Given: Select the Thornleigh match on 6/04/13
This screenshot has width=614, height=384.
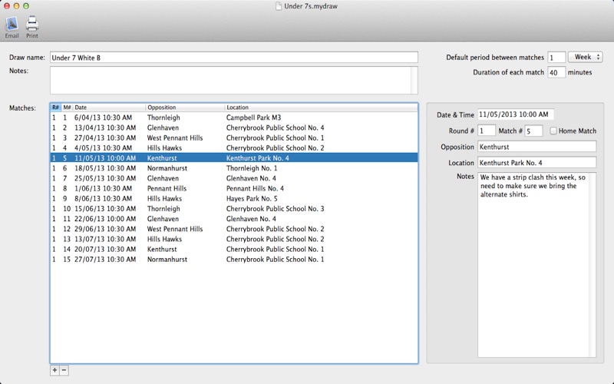Looking at the screenshot, I should pos(234,118).
